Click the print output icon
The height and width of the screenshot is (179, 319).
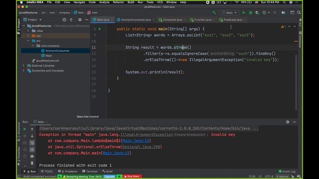[32, 156]
